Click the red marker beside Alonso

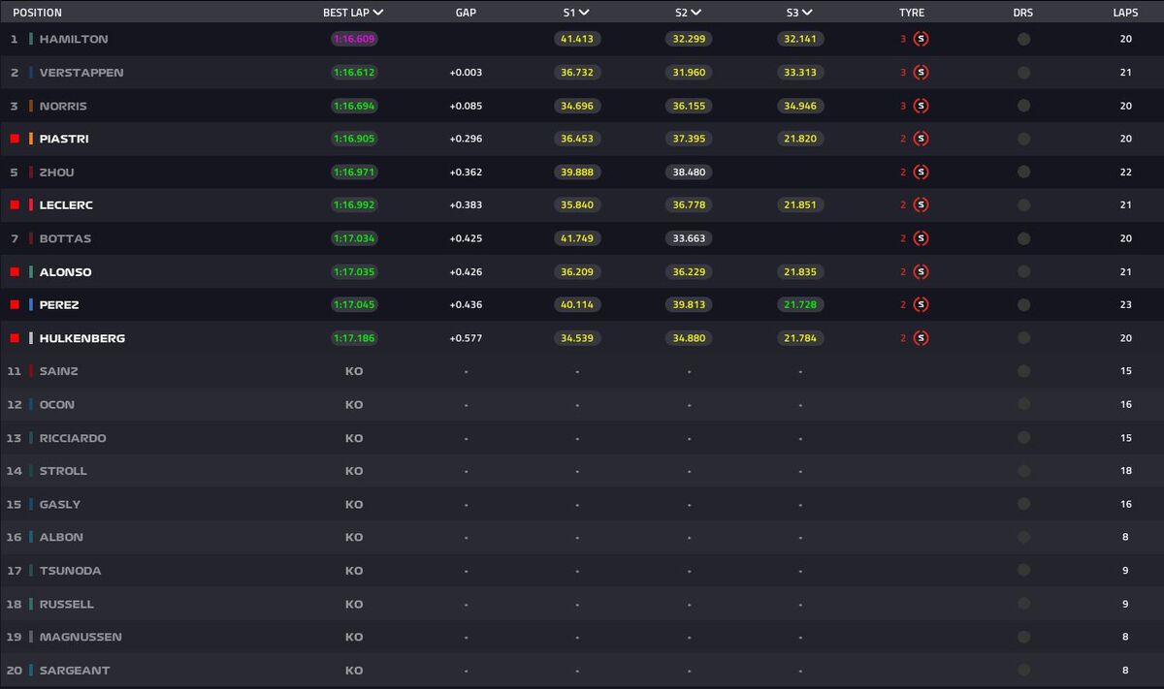point(15,271)
